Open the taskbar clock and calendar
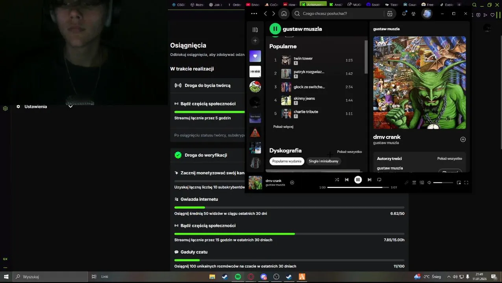The image size is (502, 283). point(479,277)
